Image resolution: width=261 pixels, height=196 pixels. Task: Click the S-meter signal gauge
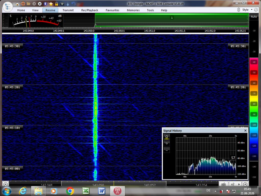tap(36, 21)
